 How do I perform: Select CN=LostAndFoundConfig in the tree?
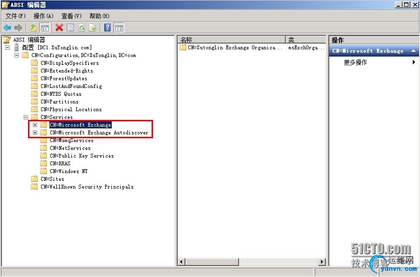(x=71, y=86)
